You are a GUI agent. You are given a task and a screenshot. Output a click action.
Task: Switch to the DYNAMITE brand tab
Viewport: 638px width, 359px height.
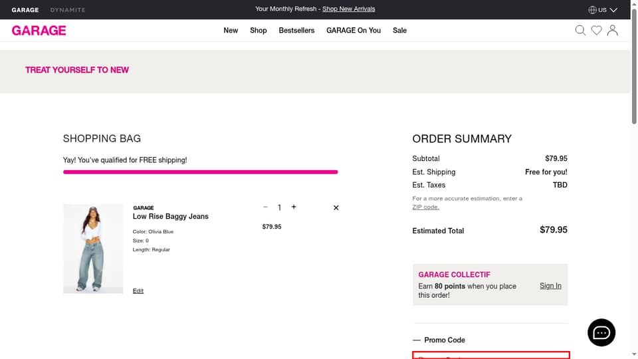point(68,10)
